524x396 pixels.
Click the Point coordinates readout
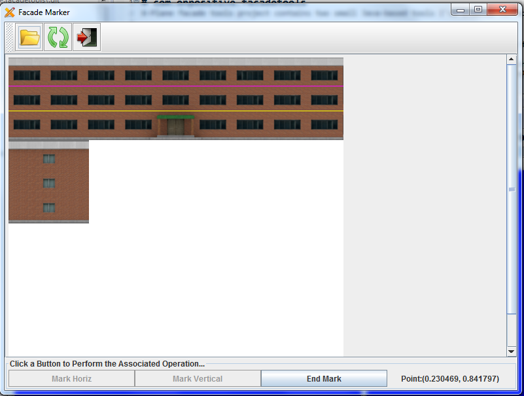450,378
